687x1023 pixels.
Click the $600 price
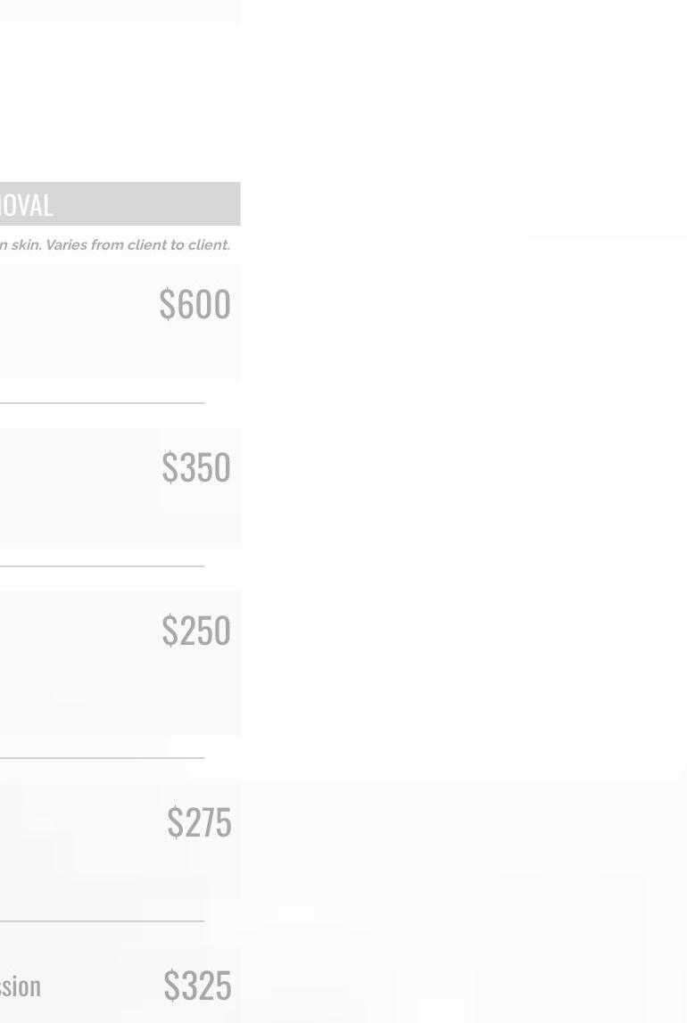(x=195, y=304)
